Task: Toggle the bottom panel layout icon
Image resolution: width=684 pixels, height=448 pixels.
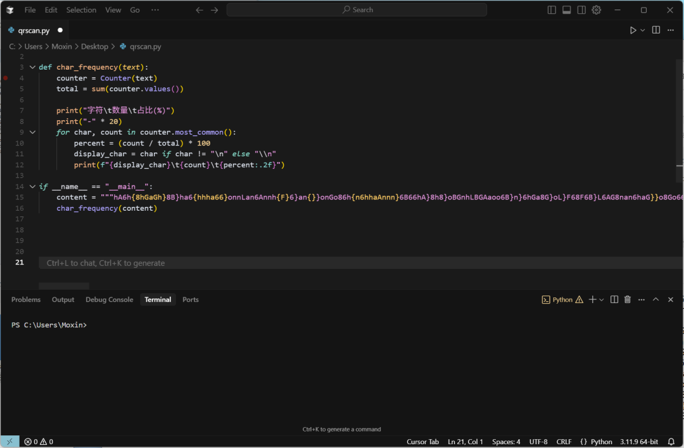Action: point(567,10)
